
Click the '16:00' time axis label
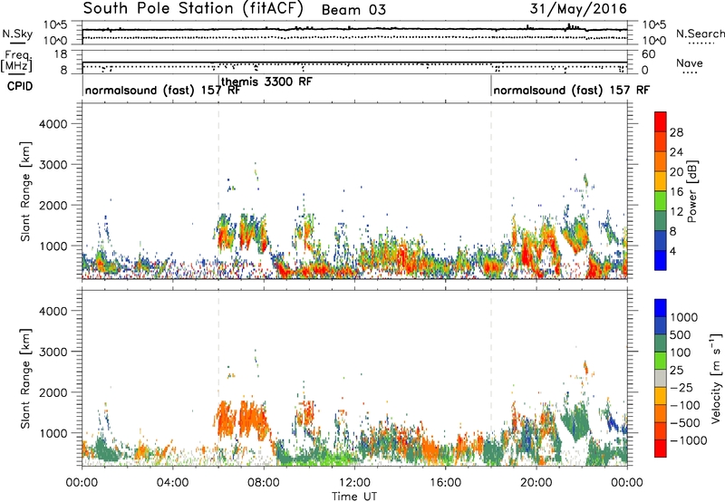tap(445, 483)
